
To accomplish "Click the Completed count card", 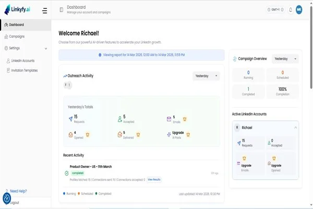I will 248,91.
